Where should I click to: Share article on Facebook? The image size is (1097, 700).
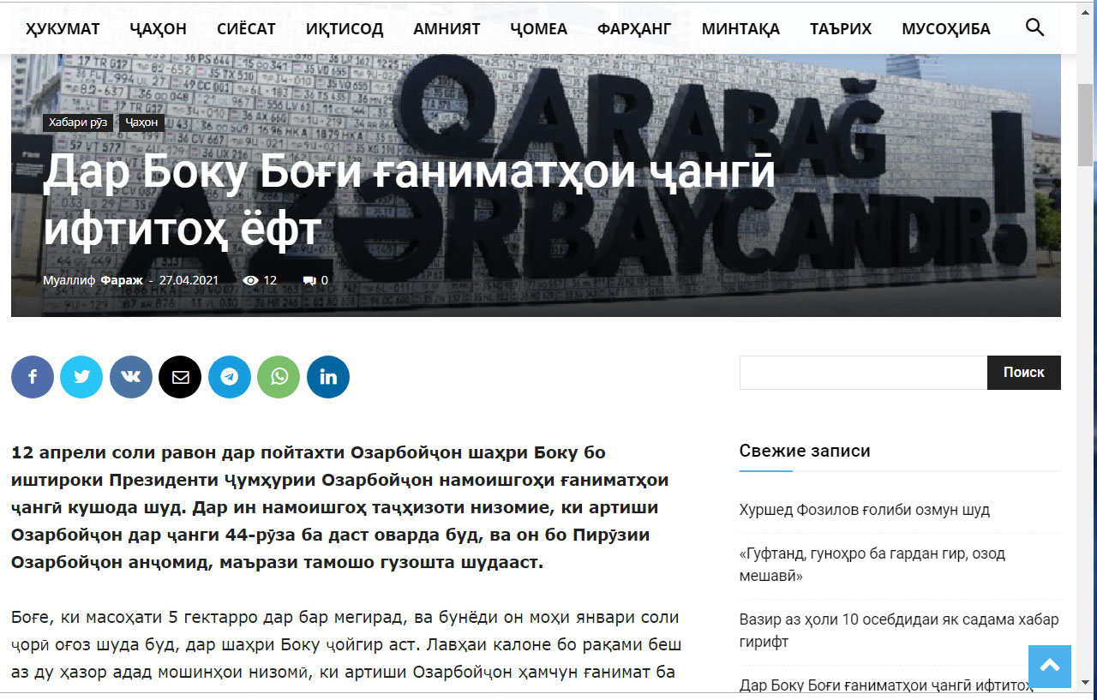point(33,377)
